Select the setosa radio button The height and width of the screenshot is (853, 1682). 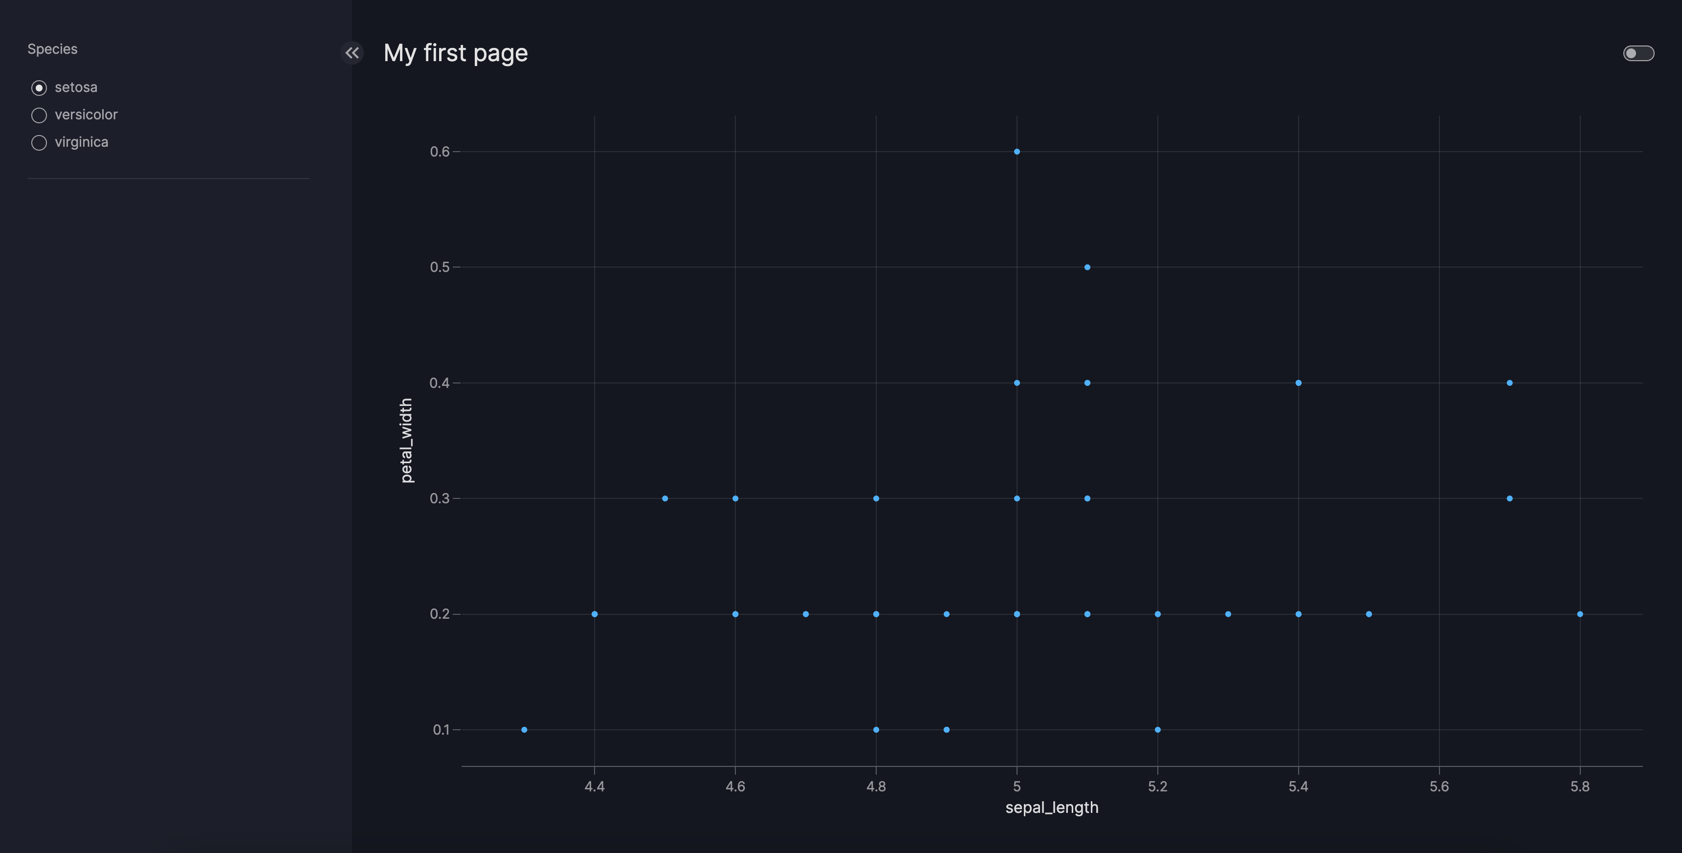tap(39, 88)
